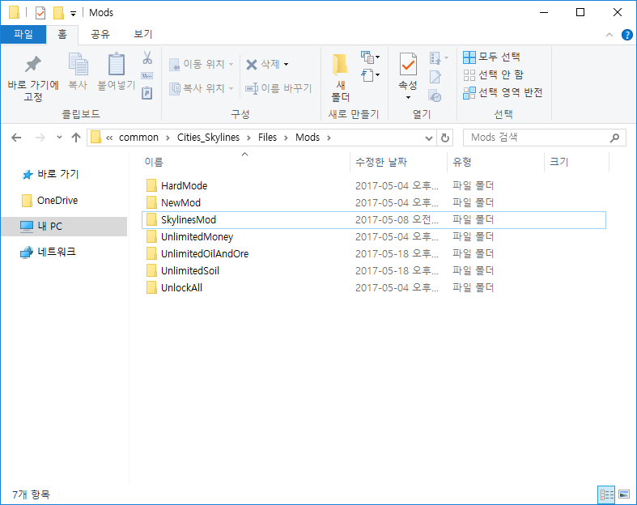Image resolution: width=637 pixels, height=505 pixels.
Task: Click 'Files' in the address path
Action: (267, 138)
